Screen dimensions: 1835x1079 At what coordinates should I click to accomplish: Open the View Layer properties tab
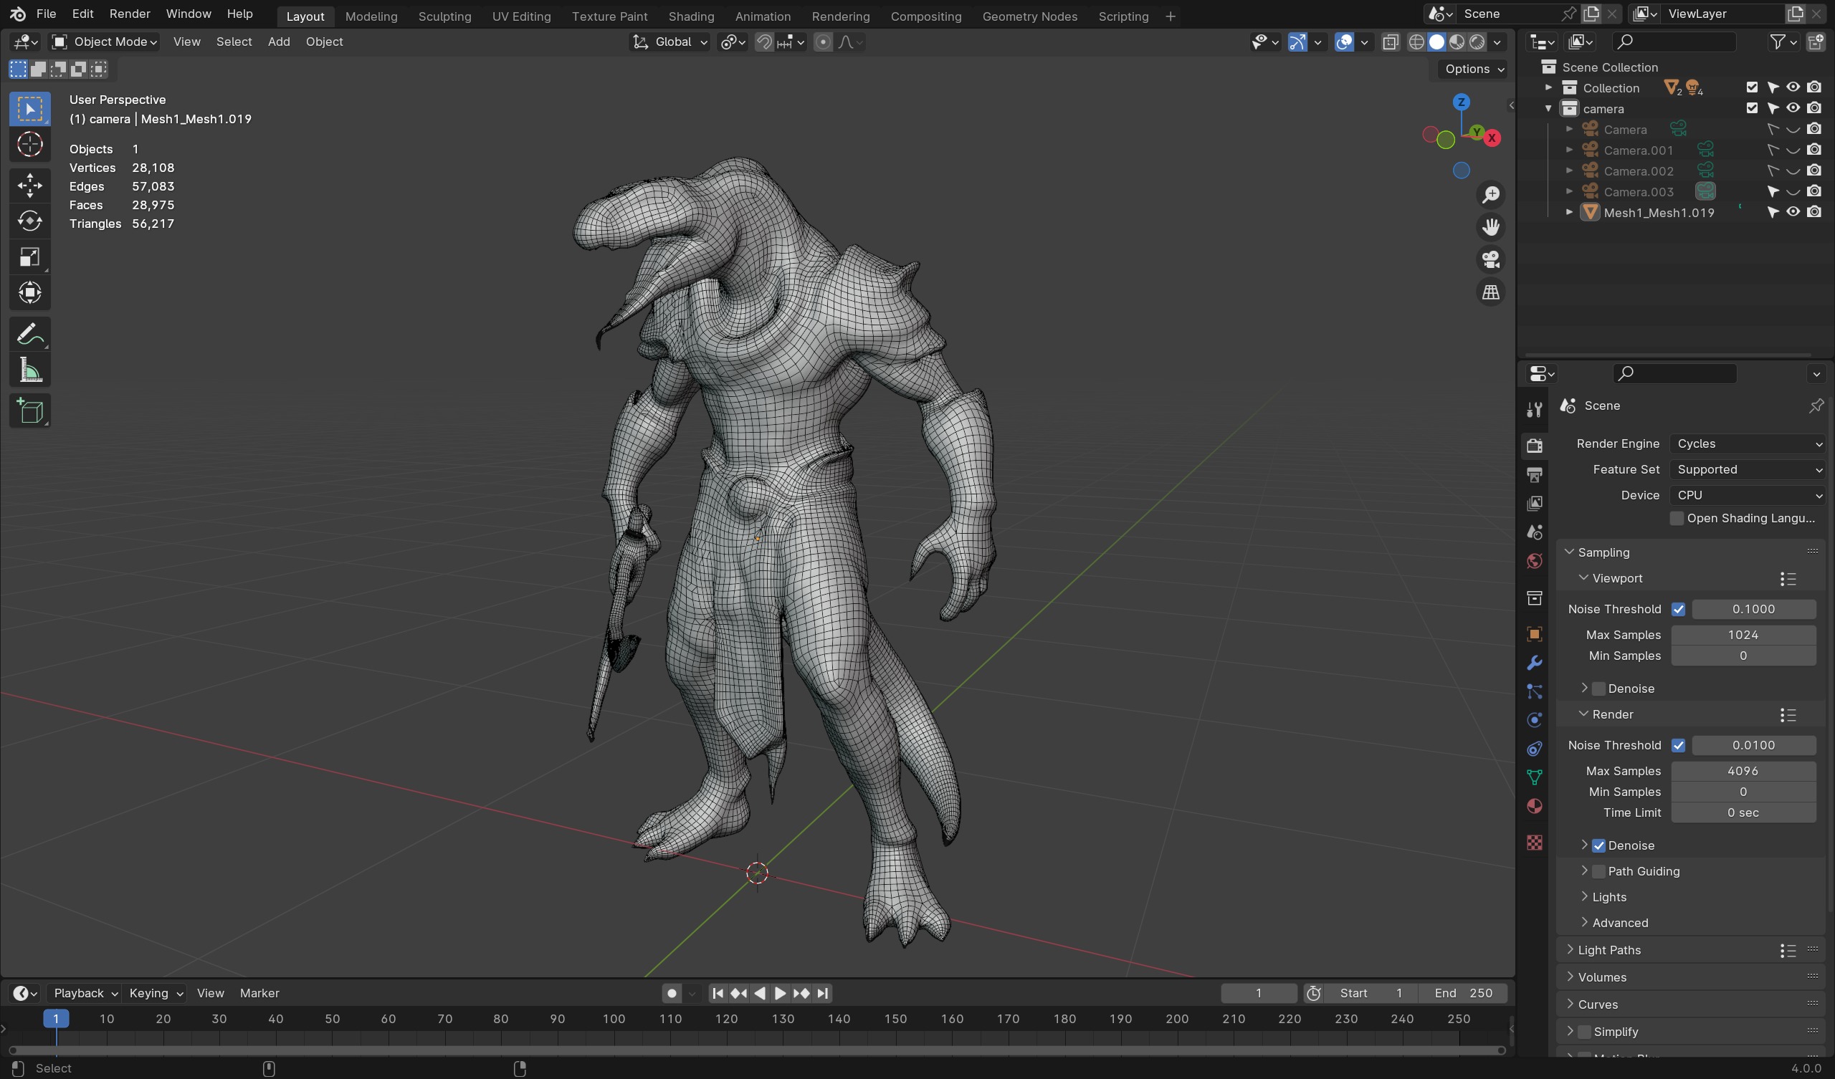click(x=1534, y=503)
